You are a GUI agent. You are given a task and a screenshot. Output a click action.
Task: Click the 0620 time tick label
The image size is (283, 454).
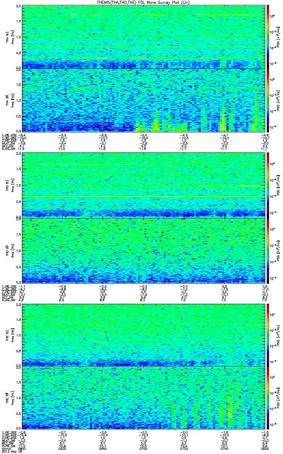[62, 449]
